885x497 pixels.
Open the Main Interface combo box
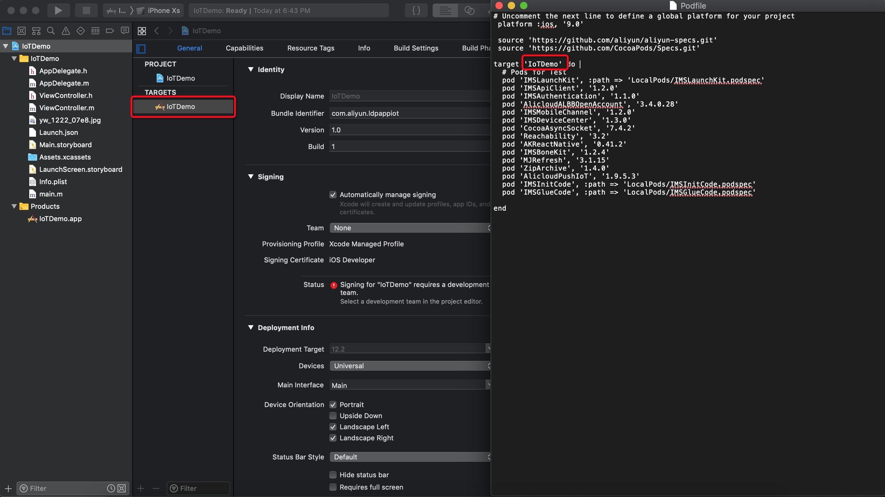pos(410,385)
